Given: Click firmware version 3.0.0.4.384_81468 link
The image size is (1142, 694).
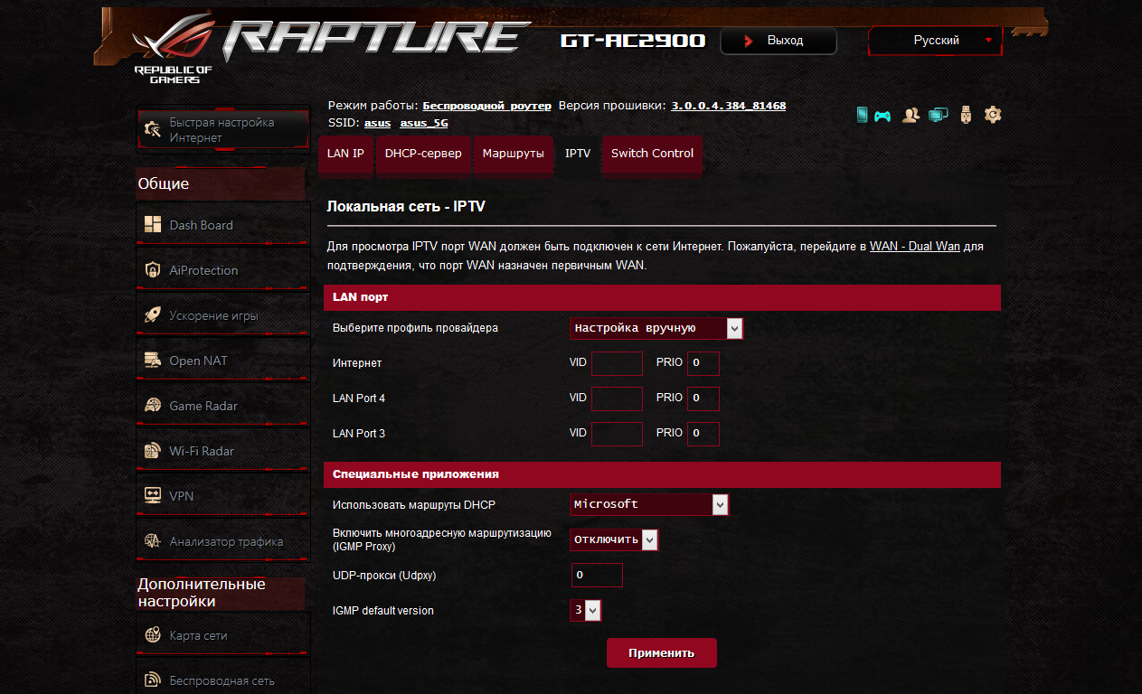Looking at the screenshot, I should pos(729,106).
